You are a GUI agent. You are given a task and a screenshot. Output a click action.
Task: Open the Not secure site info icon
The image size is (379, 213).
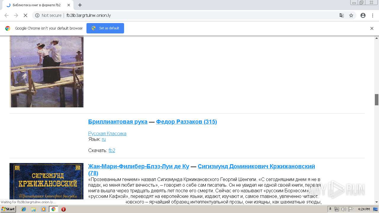(37, 15)
